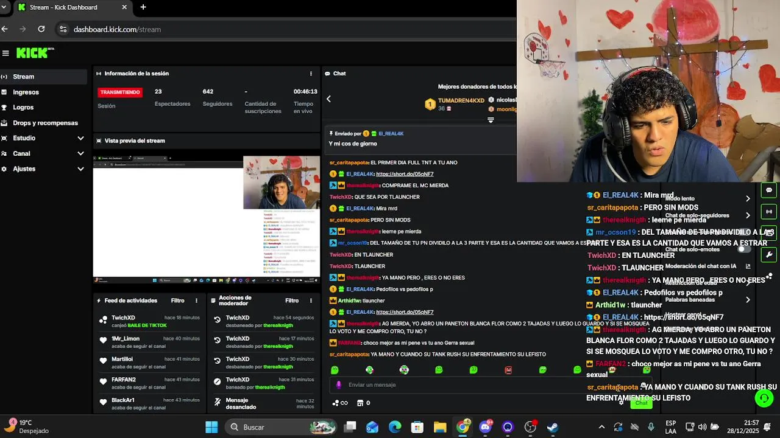780x438 pixels.
Task: Close the Stream - Kick Dashboard tab
Action: (124, 7)
